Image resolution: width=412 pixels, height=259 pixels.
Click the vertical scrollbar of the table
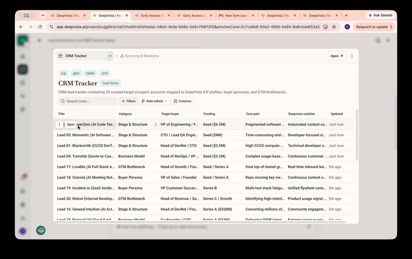tap(357, 135)
